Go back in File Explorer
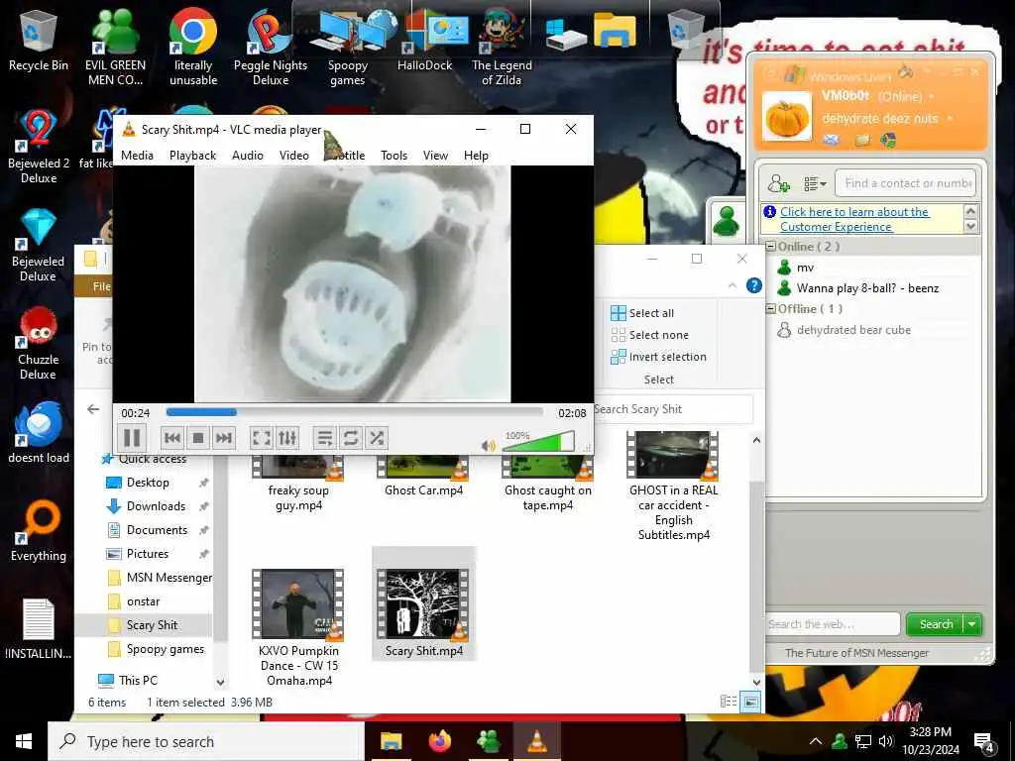The height and width of the screenshot is (761, 1015). [93, 409]
